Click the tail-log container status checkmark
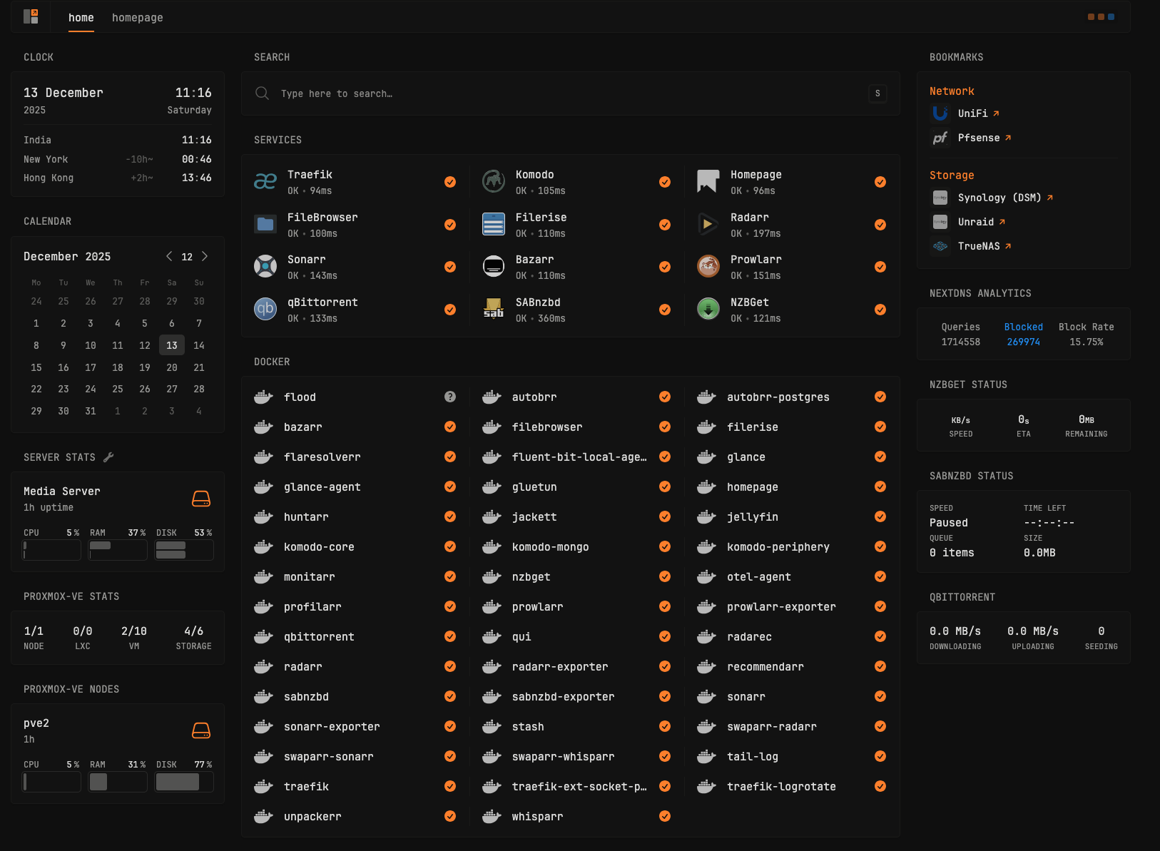This screenshot has height=851, width=1160. [880, 756]
